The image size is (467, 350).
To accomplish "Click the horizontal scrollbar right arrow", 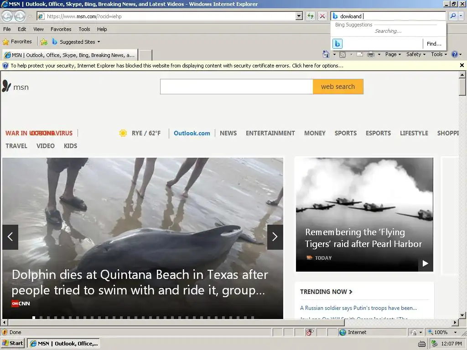I will [455, 322].
